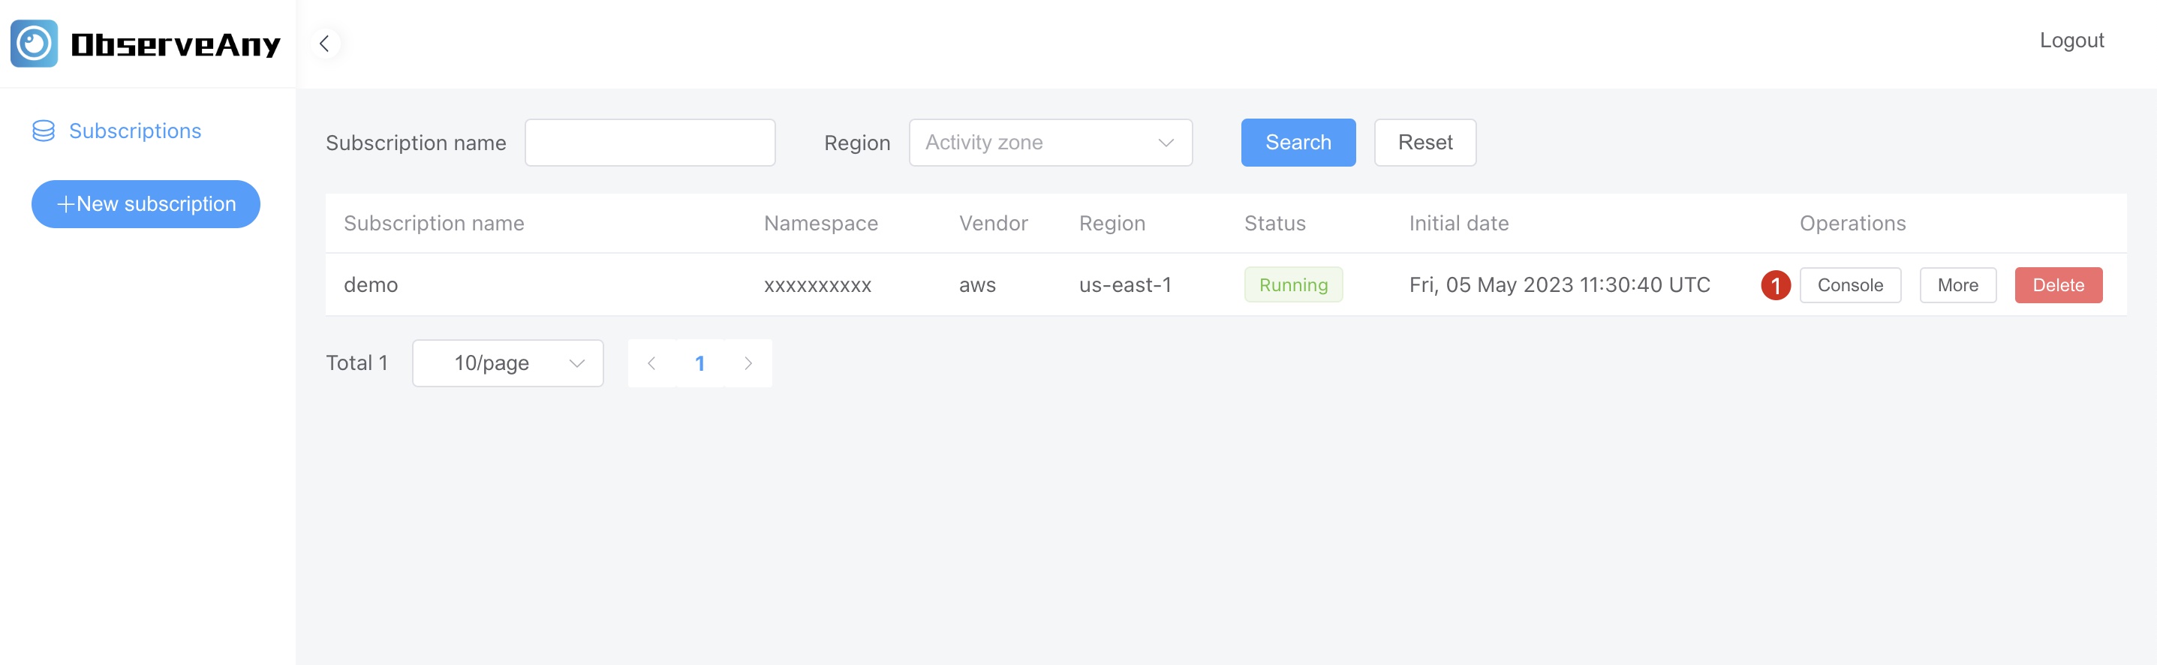2157x665 pixels.
Task: Collapse the sidebar with the chevron arrow
Action: tap(325, 44)
